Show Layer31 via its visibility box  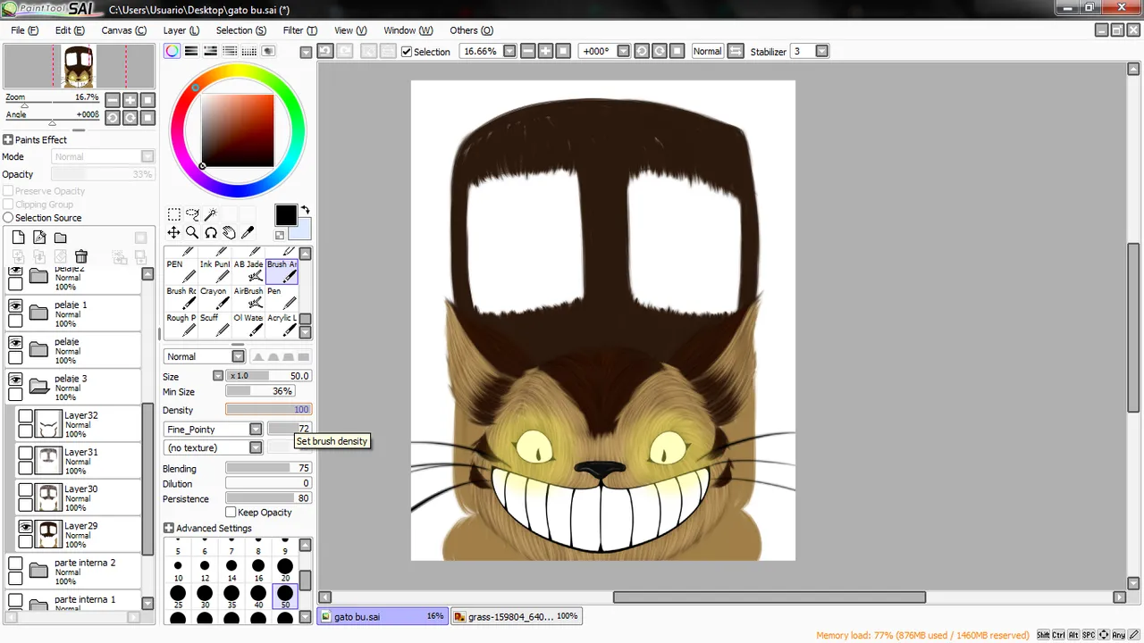coord(26,453)
